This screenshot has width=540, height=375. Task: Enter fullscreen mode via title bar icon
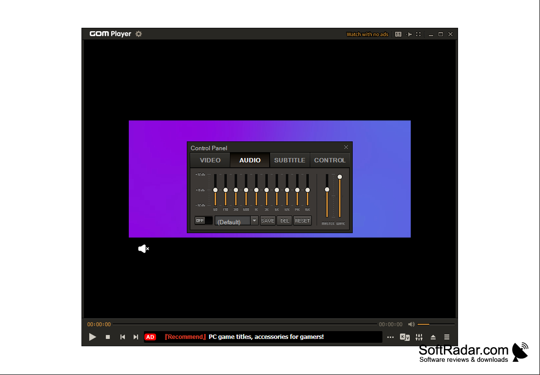[x=419, y=34]
